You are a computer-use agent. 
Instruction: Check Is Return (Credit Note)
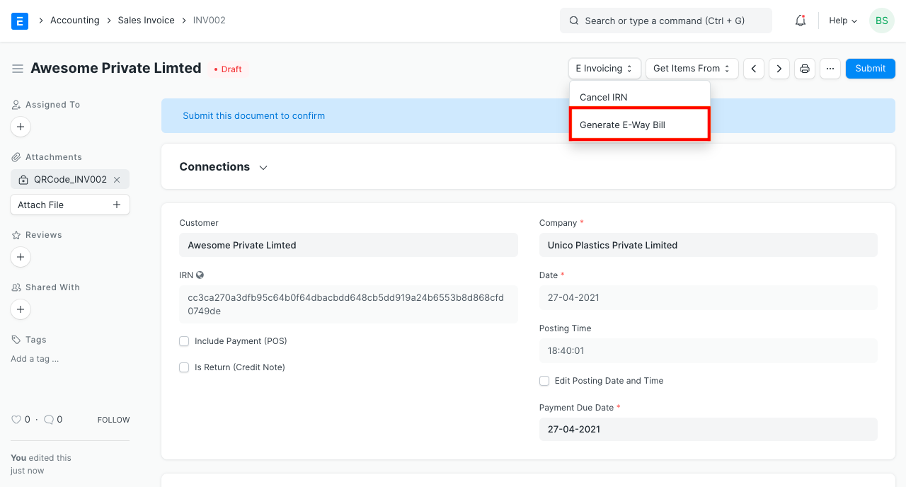[x=184, y=367]
